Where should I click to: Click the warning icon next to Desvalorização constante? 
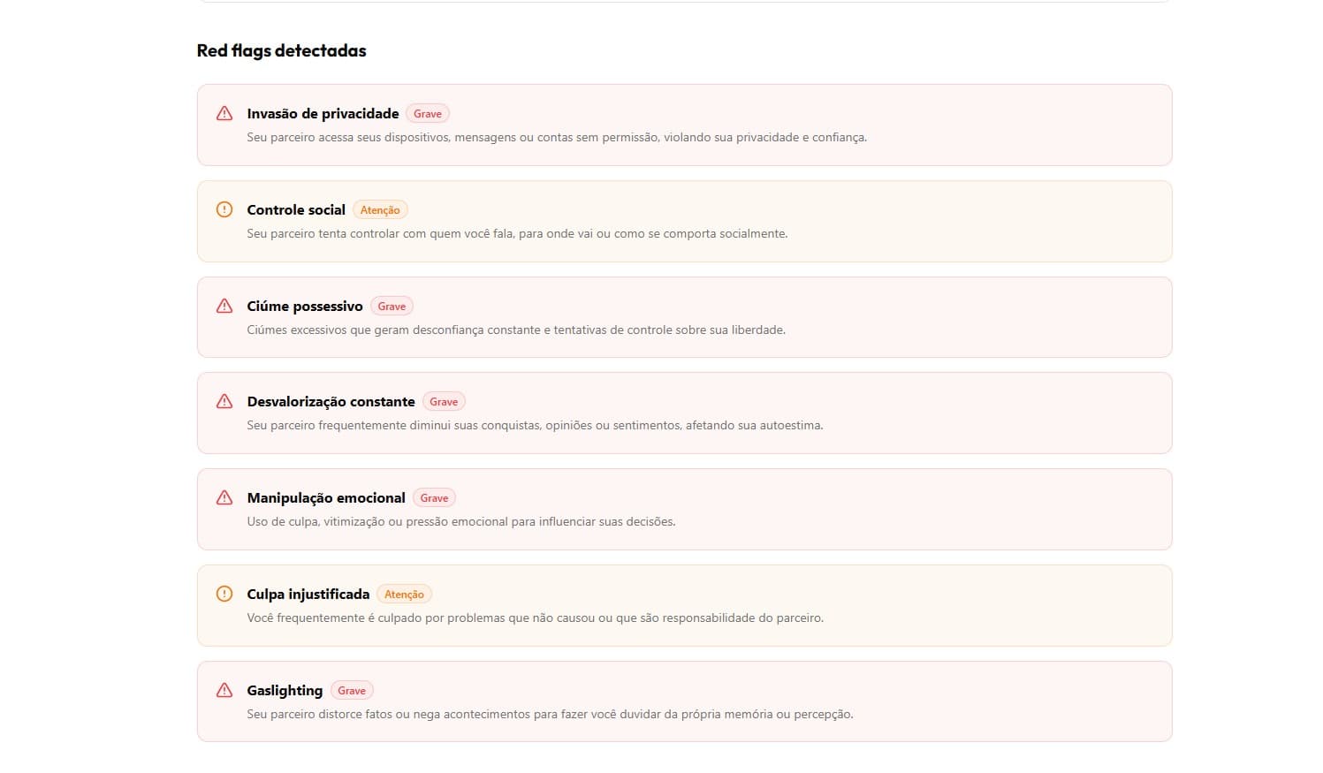click(224, 401)
